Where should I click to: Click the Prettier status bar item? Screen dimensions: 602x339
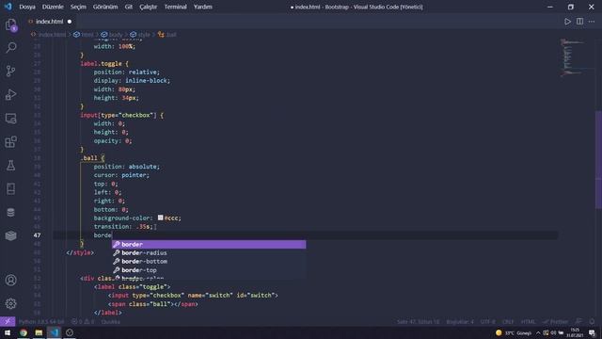[x=556, y=322]
